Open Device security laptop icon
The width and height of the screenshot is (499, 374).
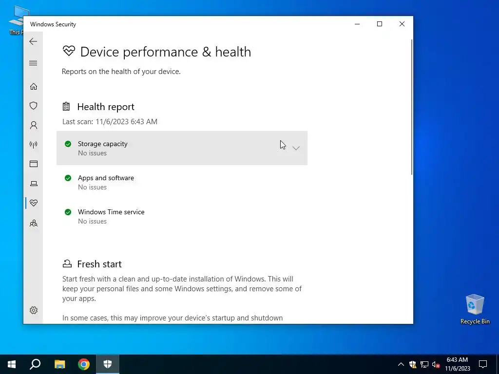34,184
